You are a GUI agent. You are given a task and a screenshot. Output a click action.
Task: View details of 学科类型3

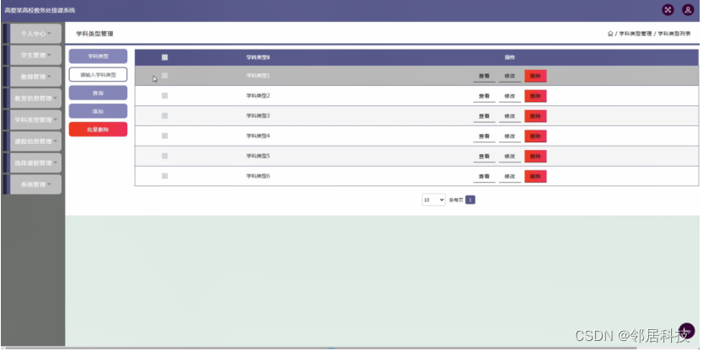point(484,116)
